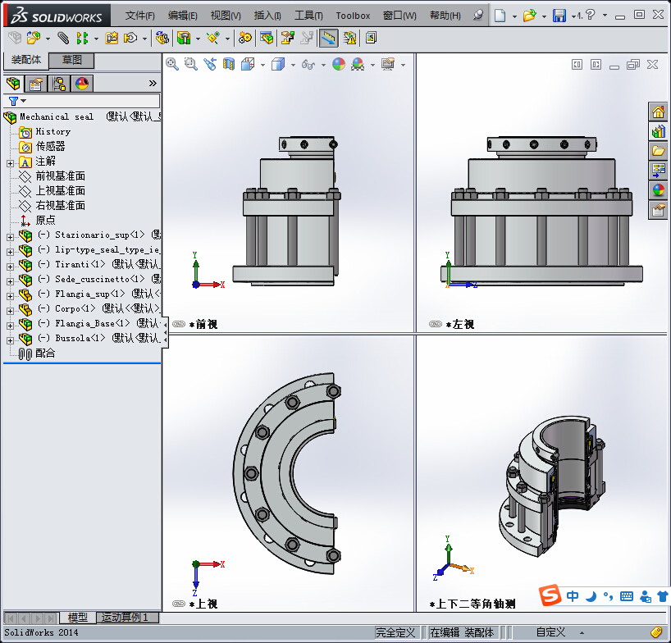Expand the Bussola<1> tree node
The height and width of the screenshot is (643, 671).
click(x=10, y=339)
